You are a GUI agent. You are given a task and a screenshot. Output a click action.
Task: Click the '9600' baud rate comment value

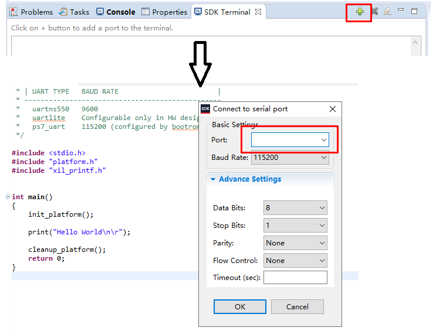(90, 109)
